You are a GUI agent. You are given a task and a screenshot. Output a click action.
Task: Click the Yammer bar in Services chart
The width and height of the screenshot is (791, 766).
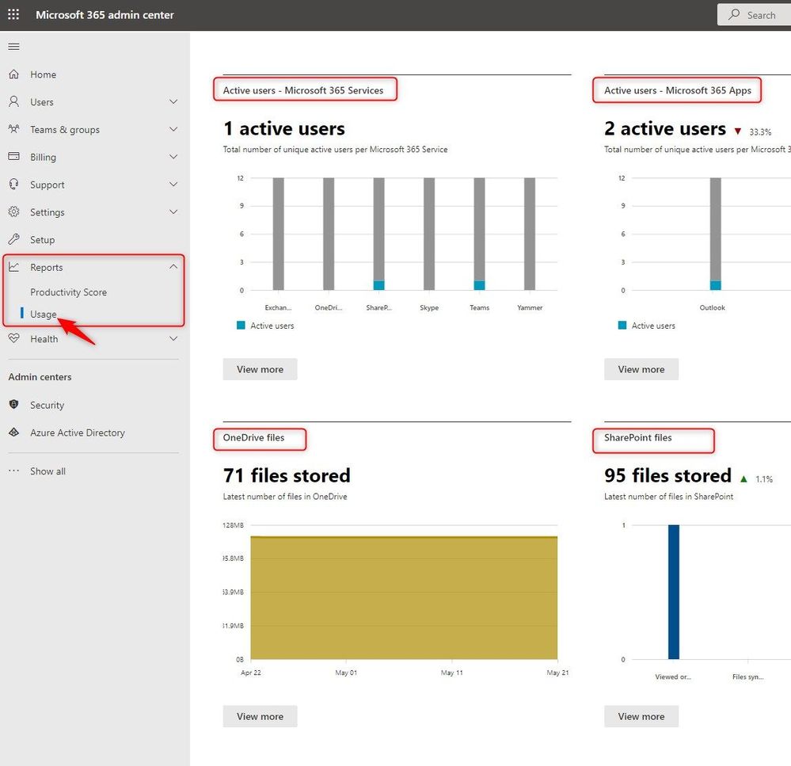(530, 234)
